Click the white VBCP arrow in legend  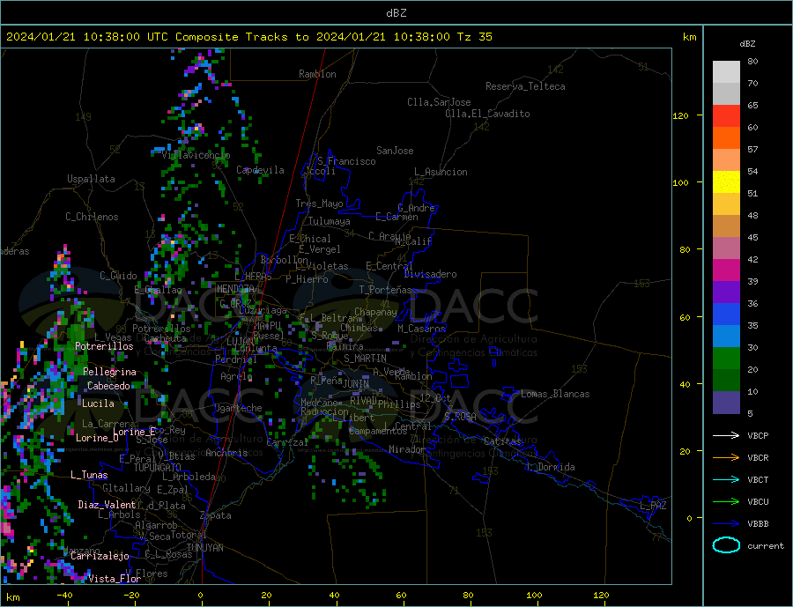726,435
